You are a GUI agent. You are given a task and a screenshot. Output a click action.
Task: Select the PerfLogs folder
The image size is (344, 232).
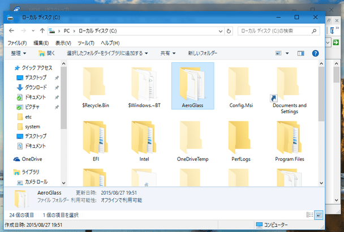241,141
